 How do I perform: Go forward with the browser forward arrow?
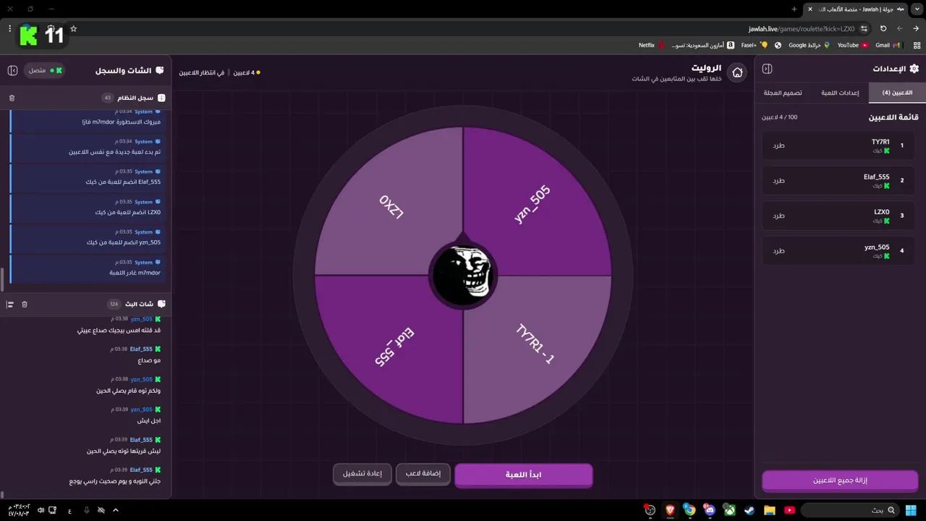click(x=900, y=29)
